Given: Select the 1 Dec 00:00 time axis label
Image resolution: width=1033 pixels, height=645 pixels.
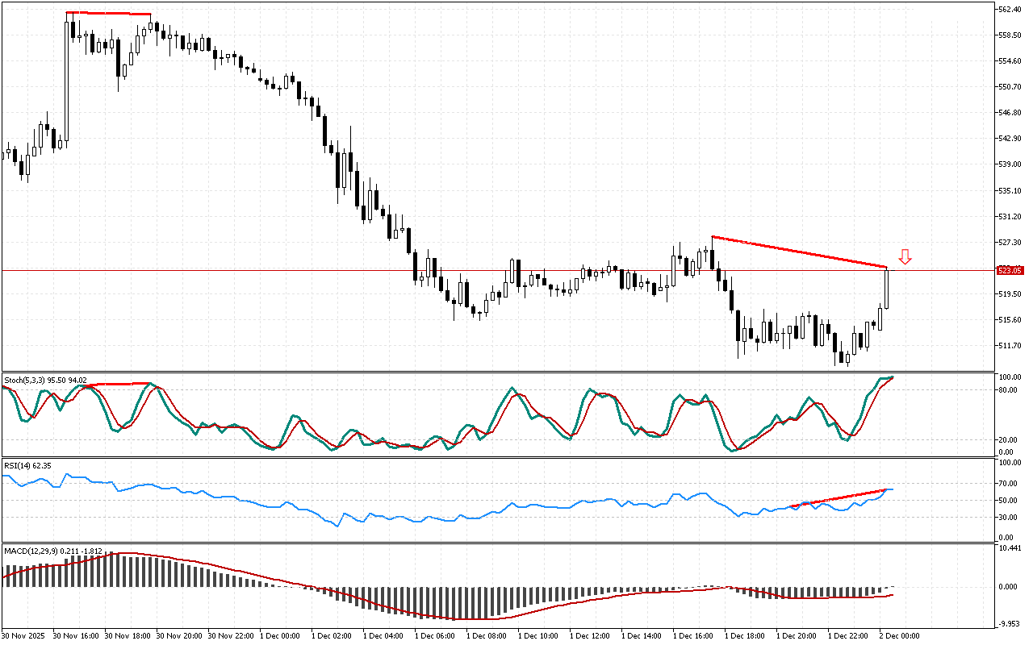Looking at the screenshot, I should pos(282,635).
